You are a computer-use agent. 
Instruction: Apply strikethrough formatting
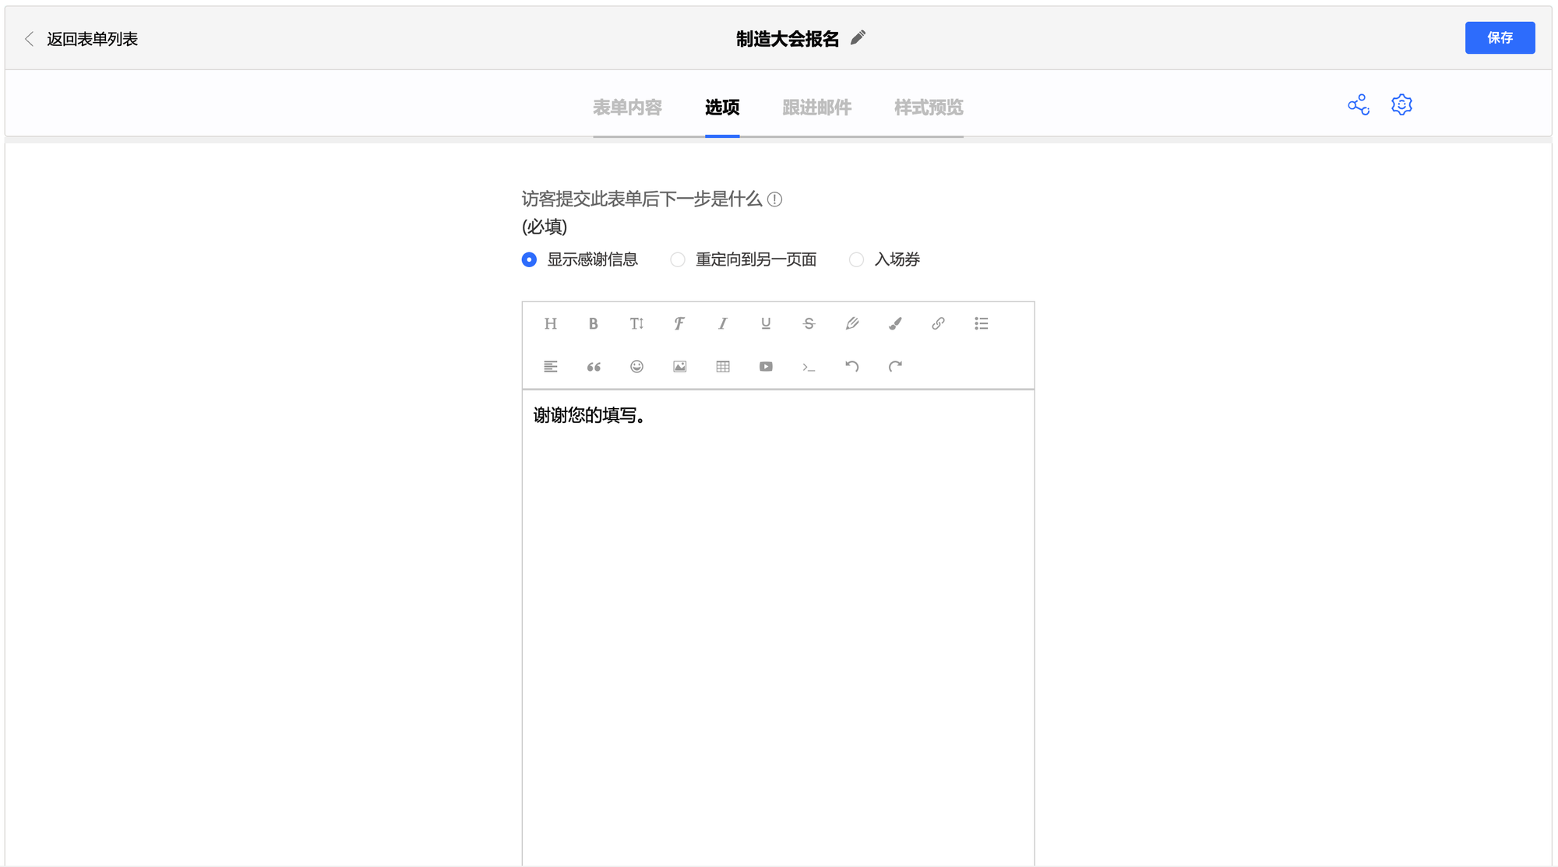[x=809, y=323]
